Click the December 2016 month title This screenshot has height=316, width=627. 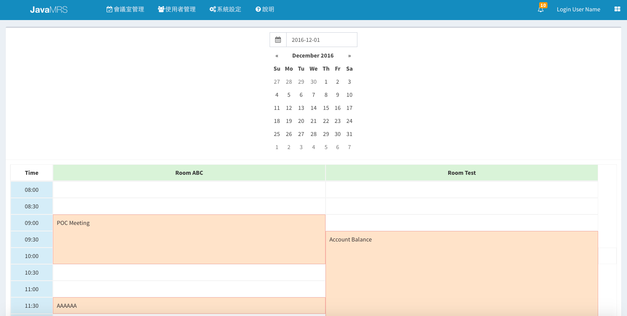313,56
